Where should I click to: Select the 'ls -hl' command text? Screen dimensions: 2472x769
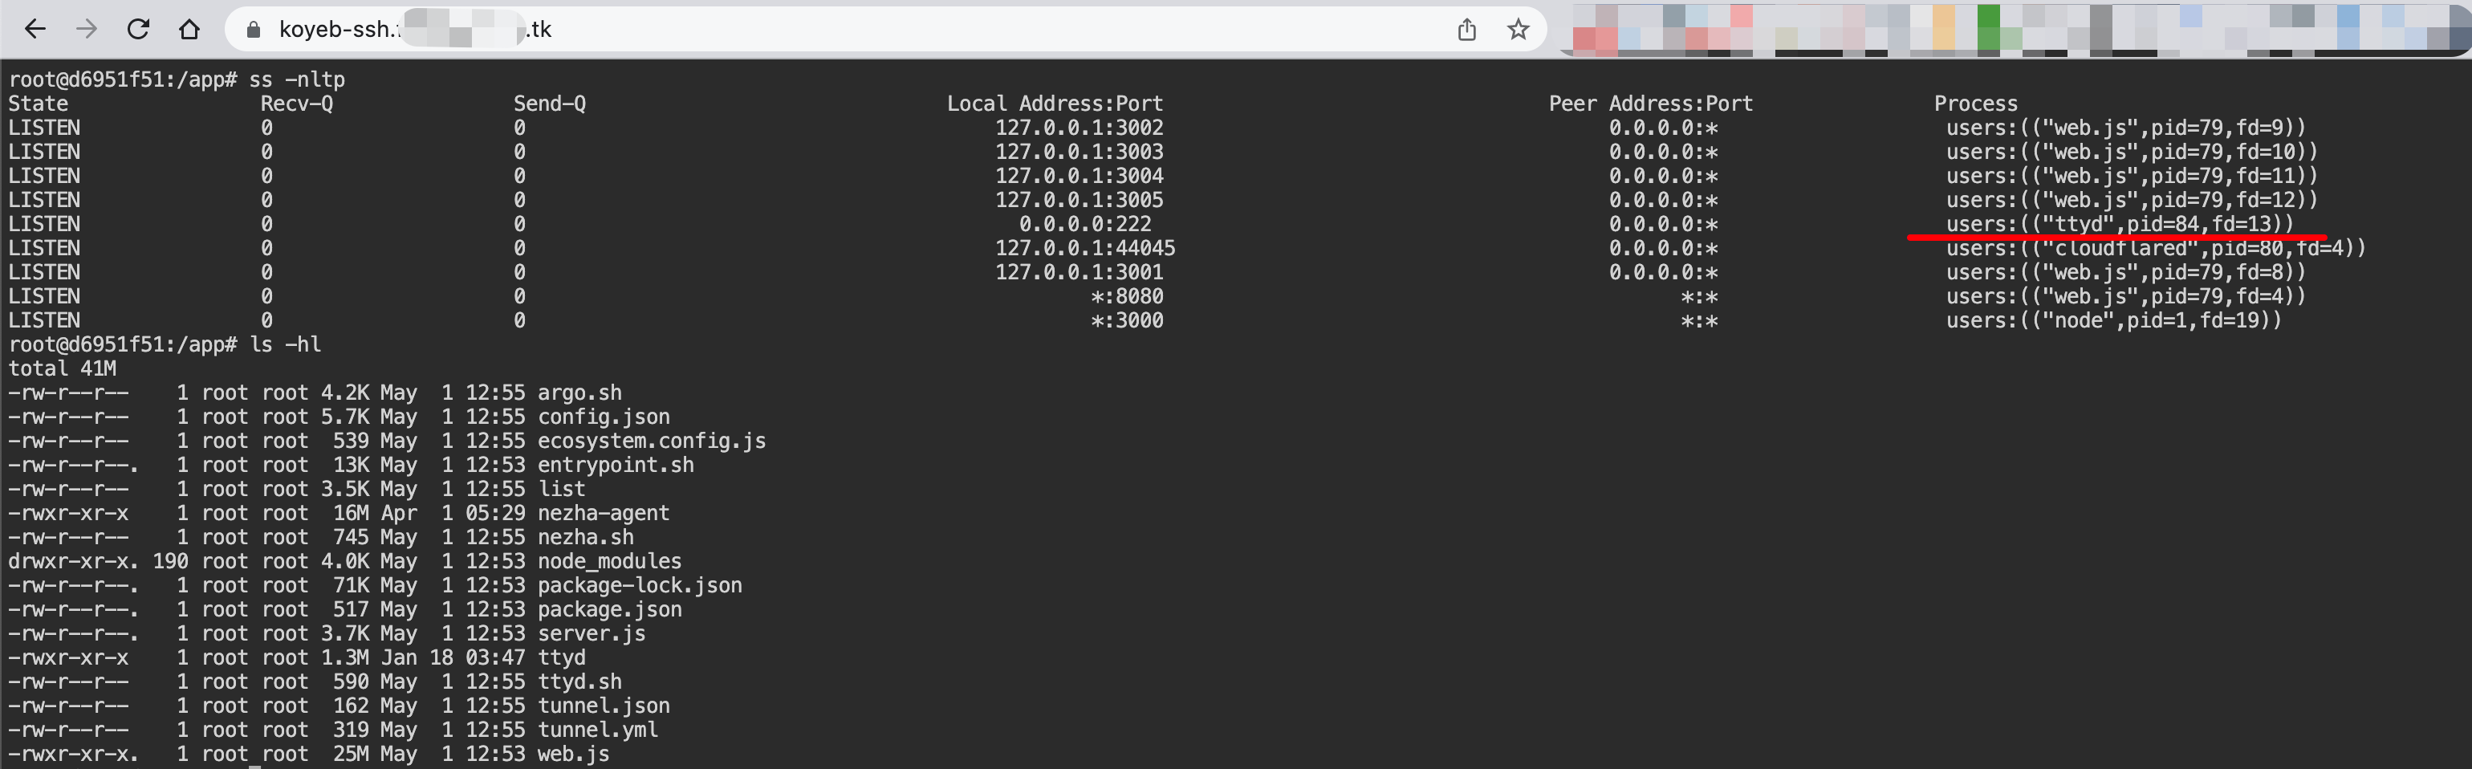pos(285,344)
